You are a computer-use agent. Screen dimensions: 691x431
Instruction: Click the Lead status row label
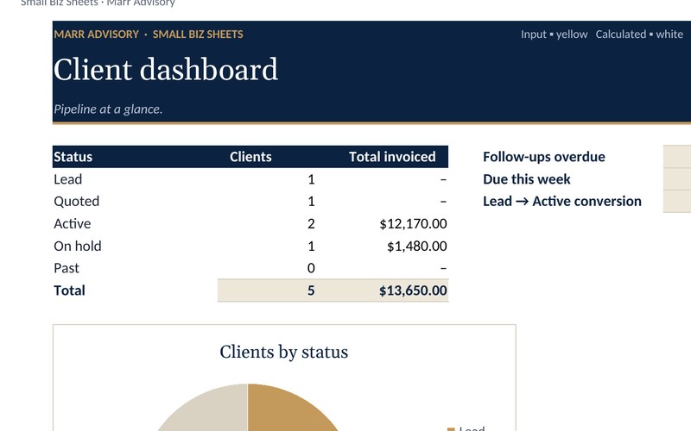pyautogui.click(x=68, y=179)
